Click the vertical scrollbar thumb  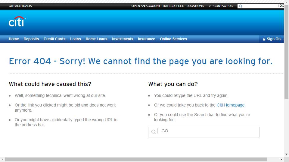(x=286, y=52)
